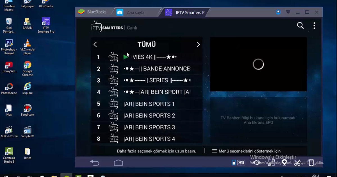Click the taskbar clock showing 22:12
The height and width of the screenshot is (177, 337).
[316, 176]
